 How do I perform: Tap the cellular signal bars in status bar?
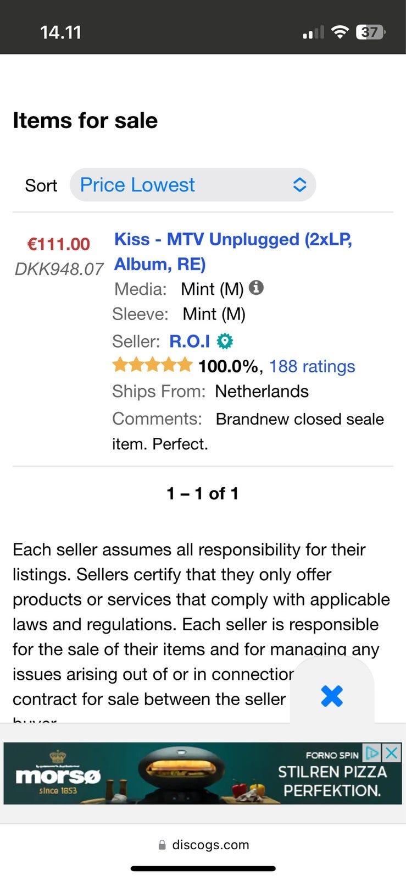coord(313,32)
